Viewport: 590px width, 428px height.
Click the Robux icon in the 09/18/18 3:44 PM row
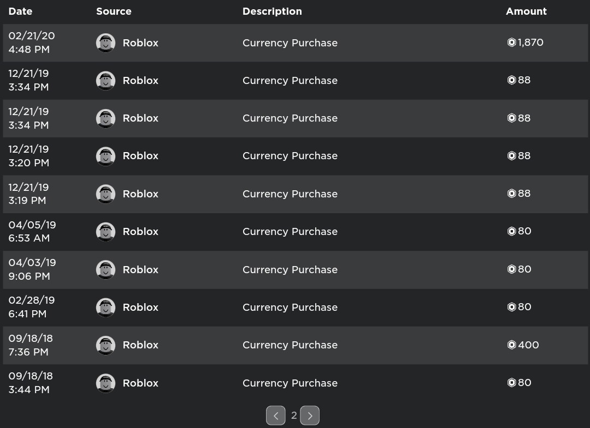511,383
